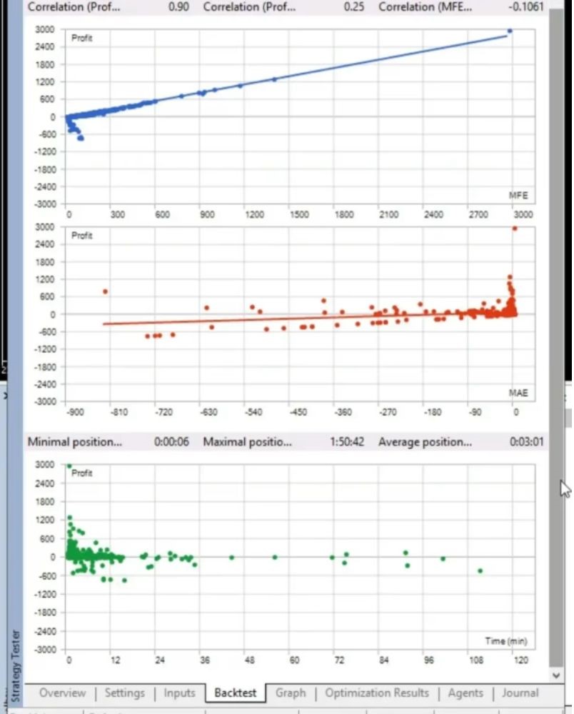574x714 pixels.
Task: Click the Strategy Tester side label
Action: pos(16,665)
